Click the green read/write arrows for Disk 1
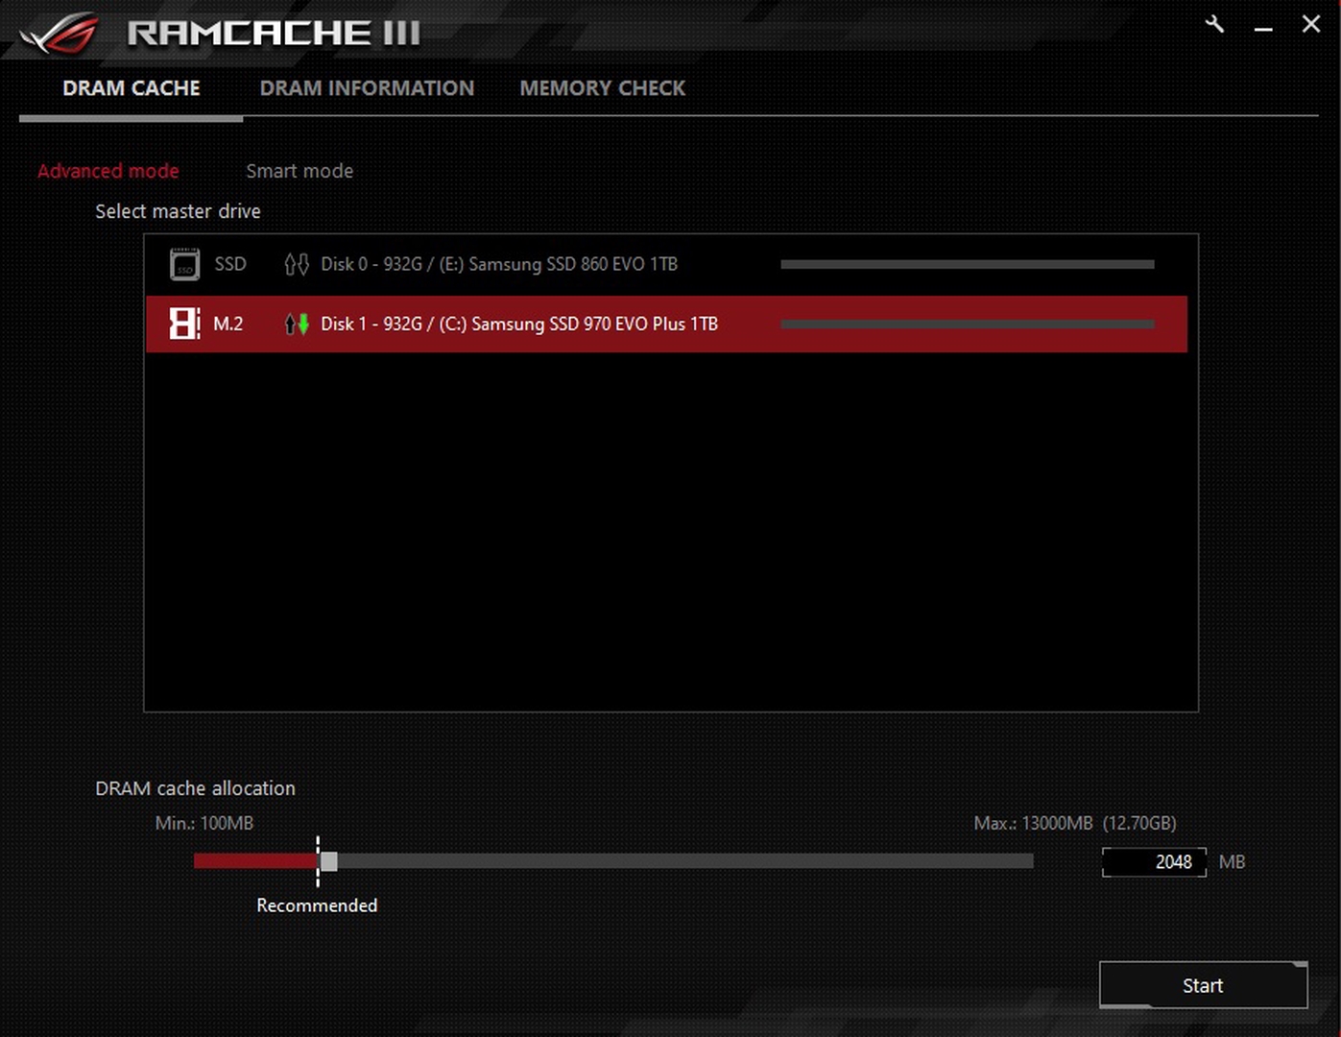 point(296,324)
